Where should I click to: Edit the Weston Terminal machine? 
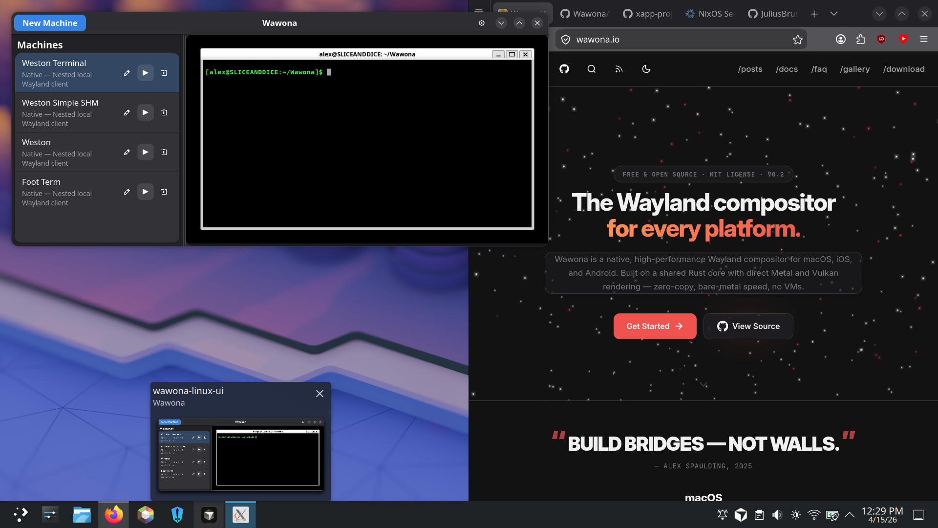click(x=127, y=73)
